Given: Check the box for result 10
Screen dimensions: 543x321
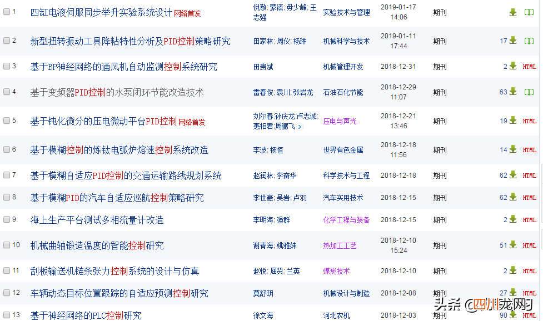Looking at the screenshot, I should (7, 245).
